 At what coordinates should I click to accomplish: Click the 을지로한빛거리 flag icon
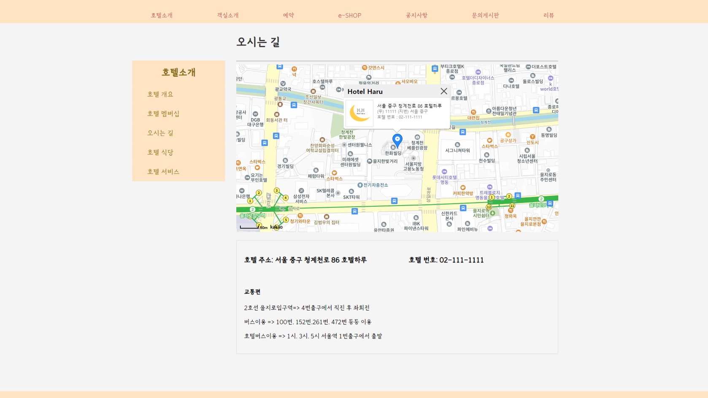tap(370, 161)
